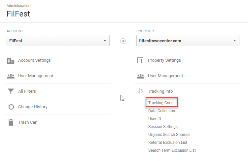The image size is (248, 161).
Task: Click the Account Settings building icon
Action: click(11, 61)
